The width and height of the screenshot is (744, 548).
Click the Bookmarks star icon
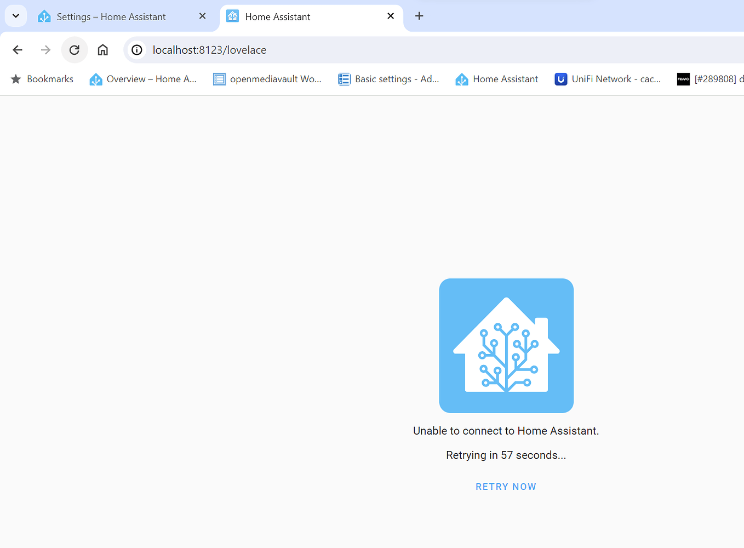click(16, 79)
